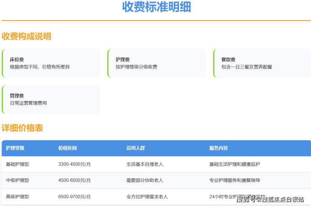Screen dimensions: 311x206
Task: Click the 收费标准明细 page title
Action: click(156, 7)
